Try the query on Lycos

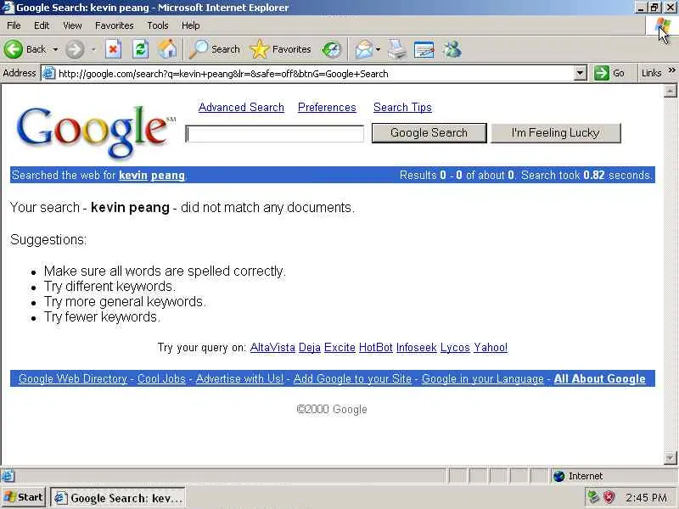click(455, 348)
